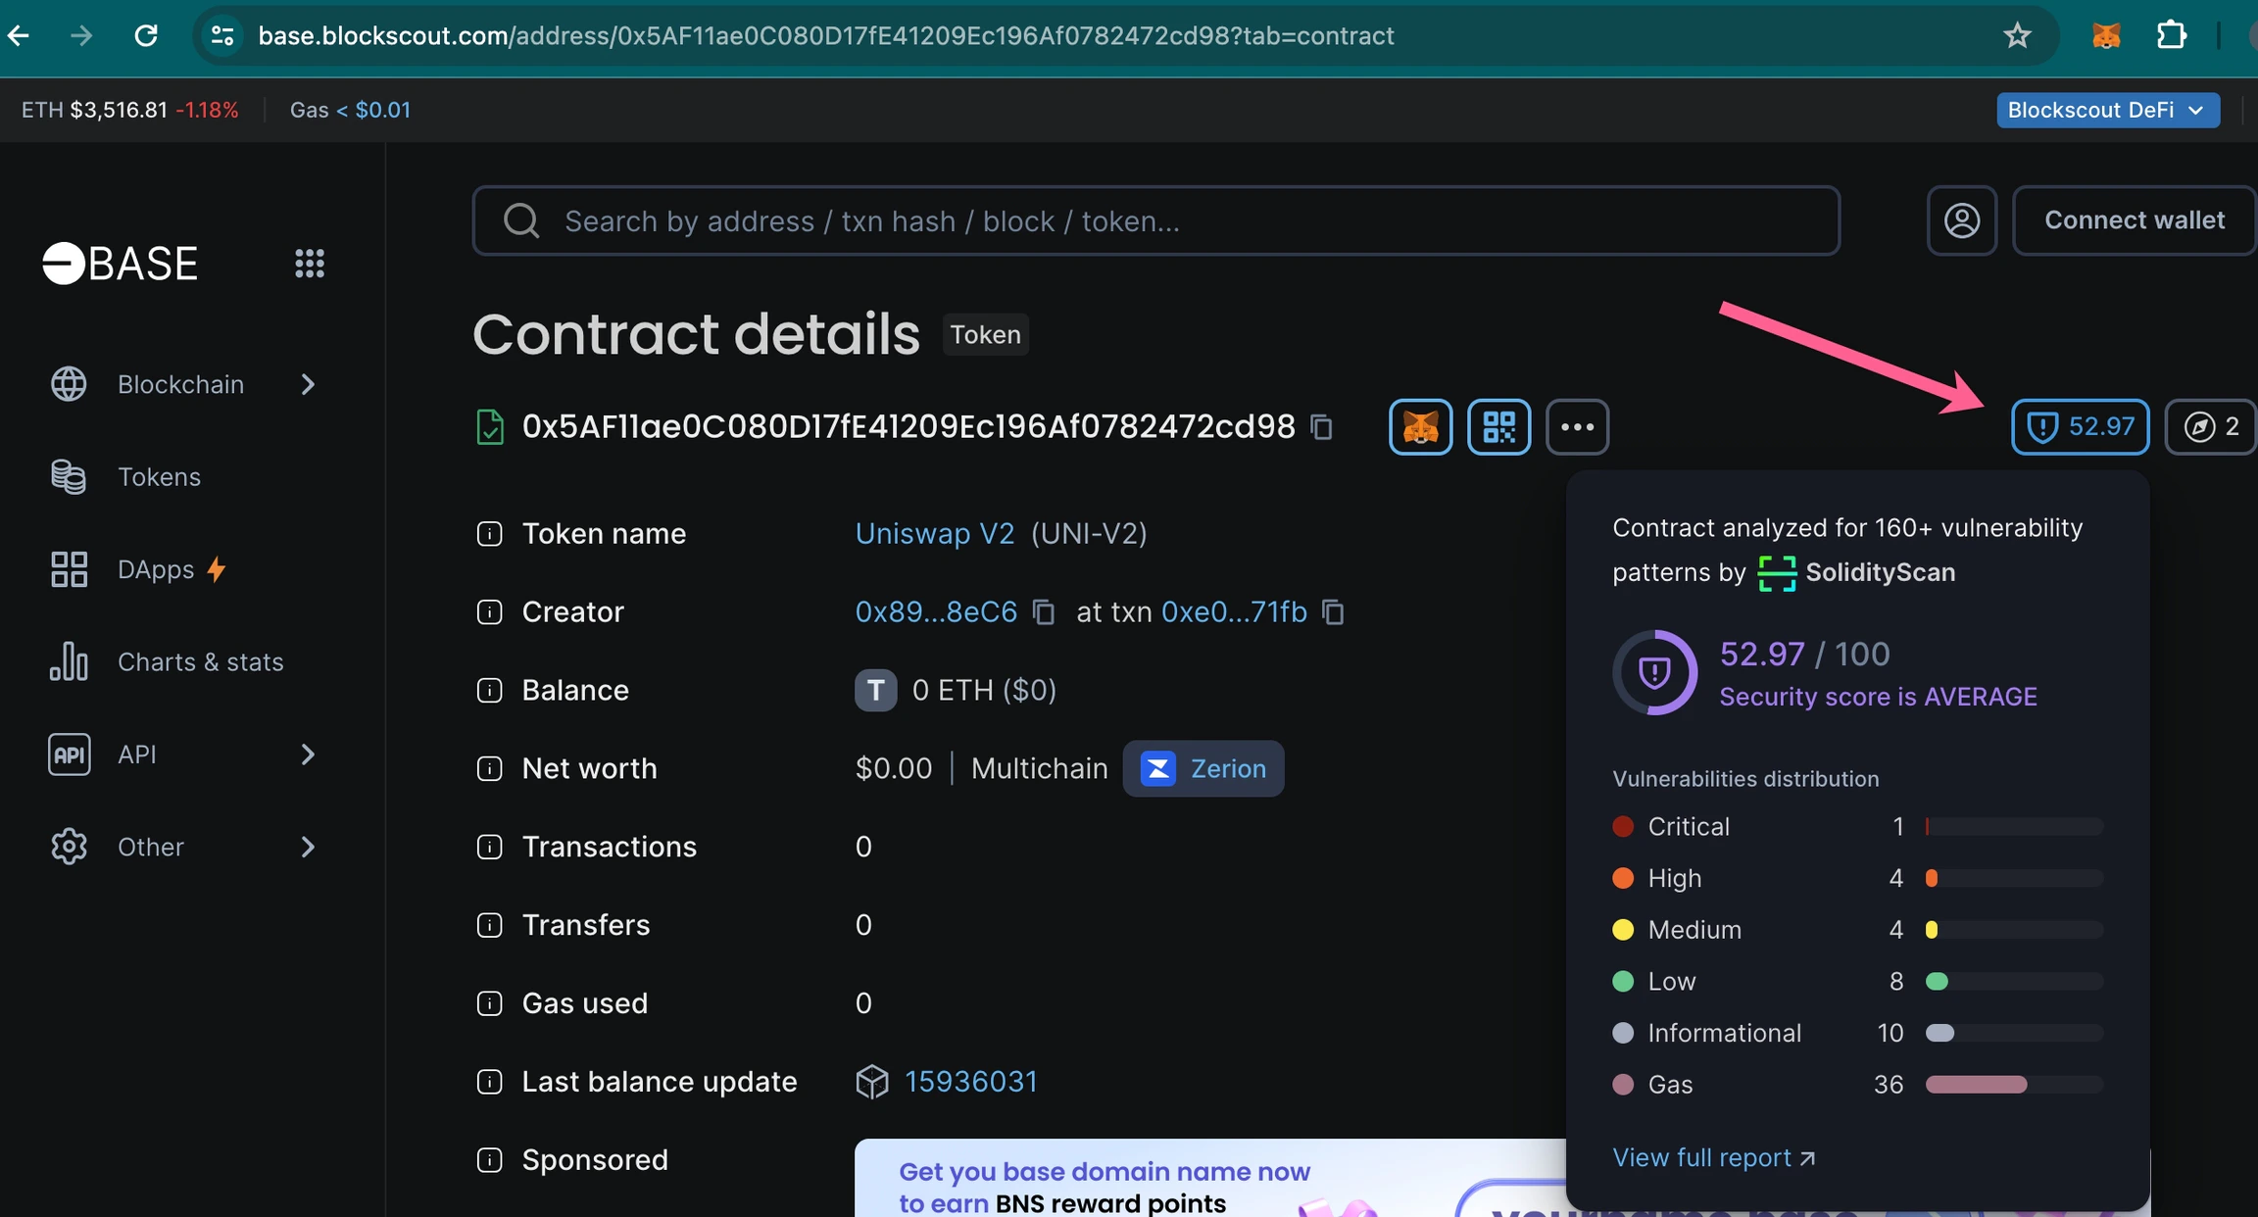Click the MetaMask add-token fox button
Screen dimensions: 2258x1217
coord(1420,427)
